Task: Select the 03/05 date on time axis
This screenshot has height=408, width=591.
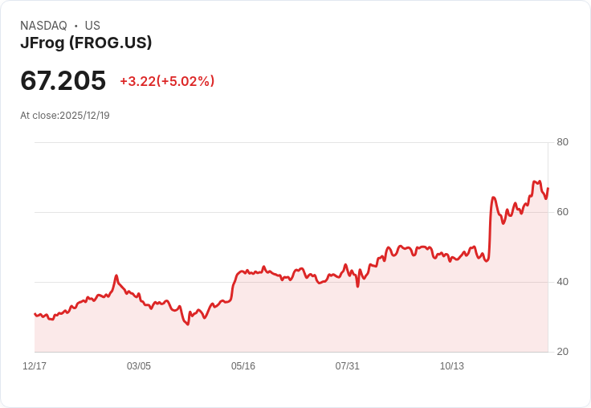Action: [x=139, y=366]
